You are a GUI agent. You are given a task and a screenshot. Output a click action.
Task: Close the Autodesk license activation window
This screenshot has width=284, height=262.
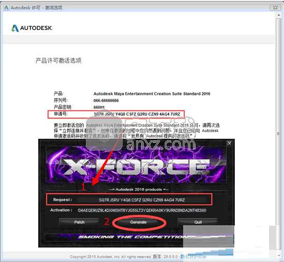(275, 7)
